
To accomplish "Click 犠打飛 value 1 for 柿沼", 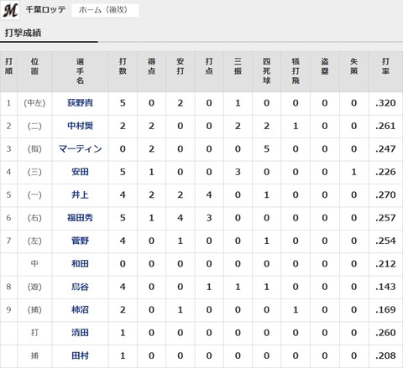I will pos(296,309).
